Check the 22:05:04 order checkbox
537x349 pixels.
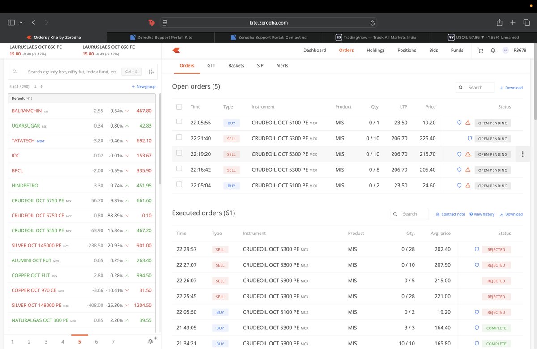click(x=179, y=184)
